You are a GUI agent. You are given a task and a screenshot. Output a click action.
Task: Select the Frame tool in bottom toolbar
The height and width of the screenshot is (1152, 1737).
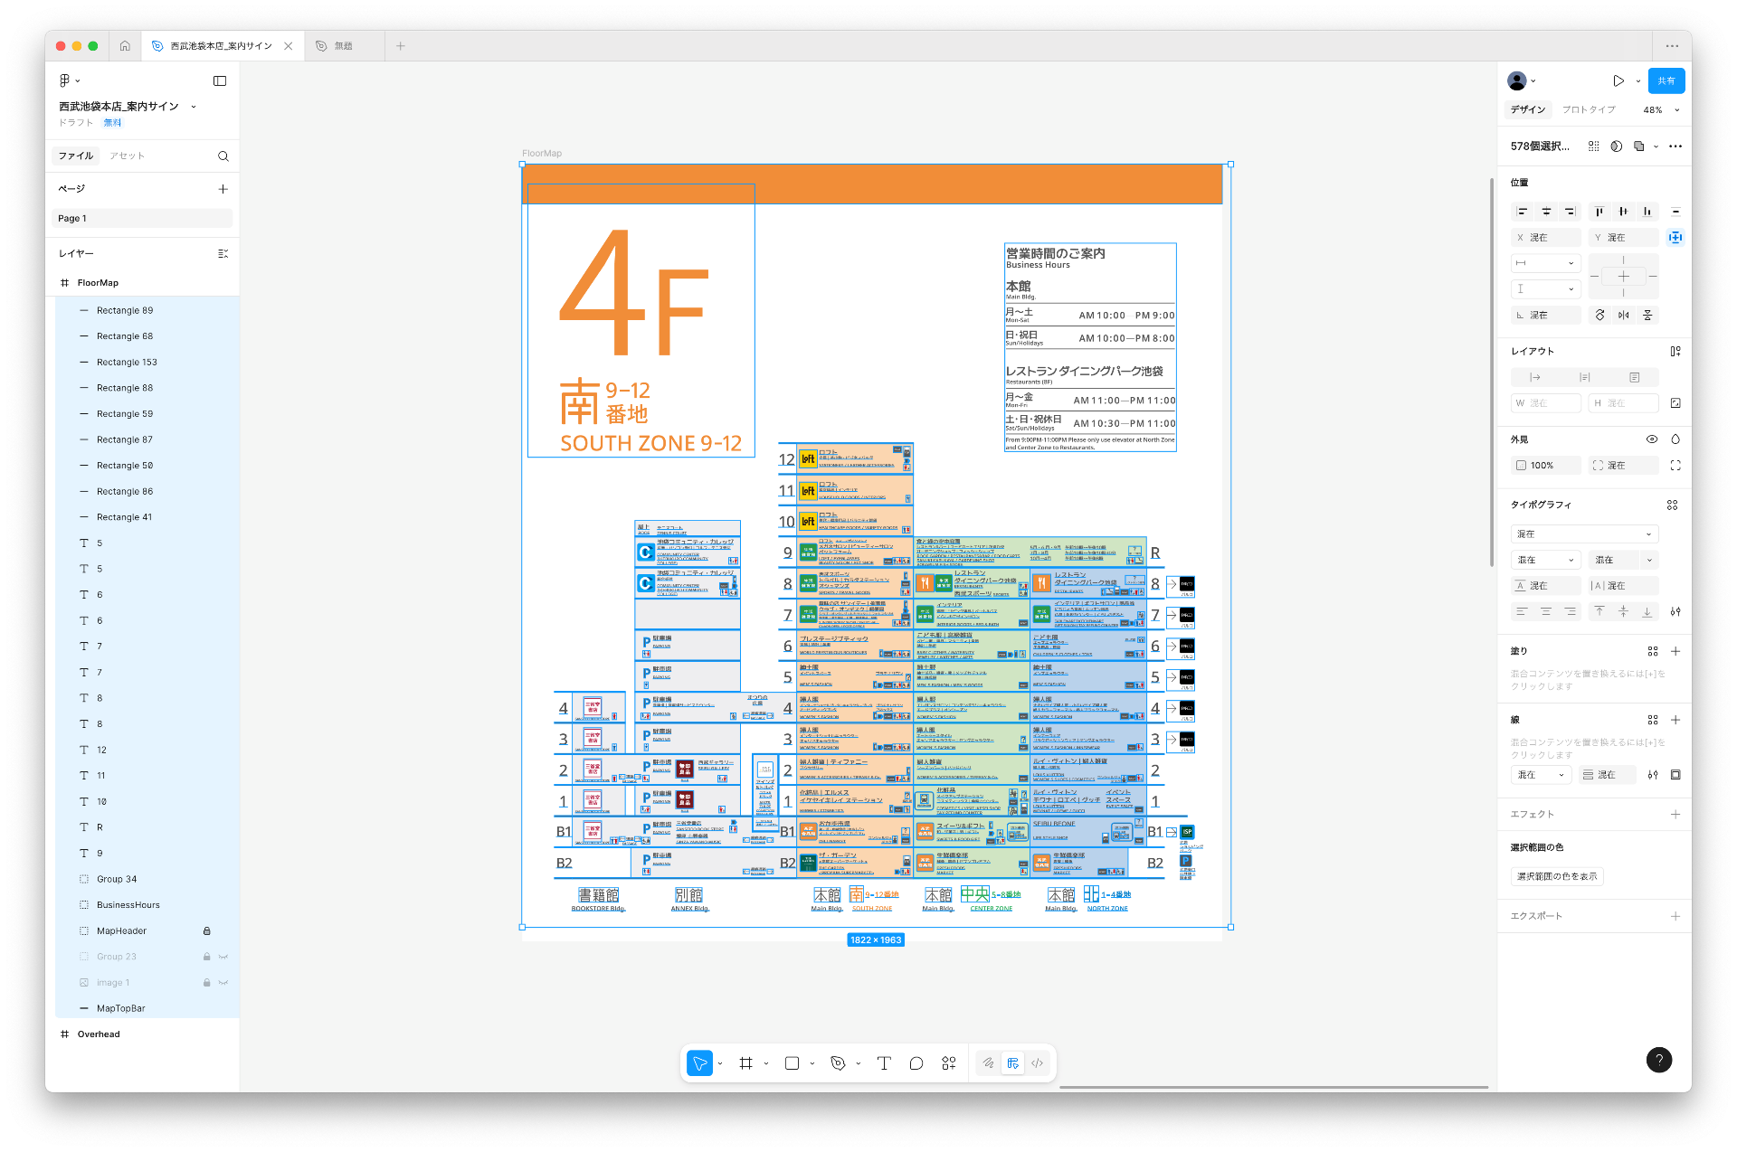(745, 1063)
